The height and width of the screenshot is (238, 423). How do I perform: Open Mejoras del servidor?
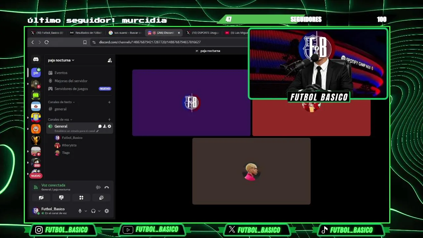[x=80, y=81]
